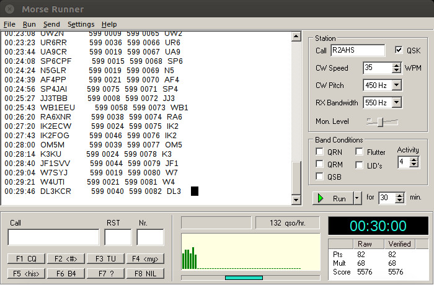Viewport: 434px width, 285px height.
Task: Increase run duration minutes spinner
Action: pos(401,196)
